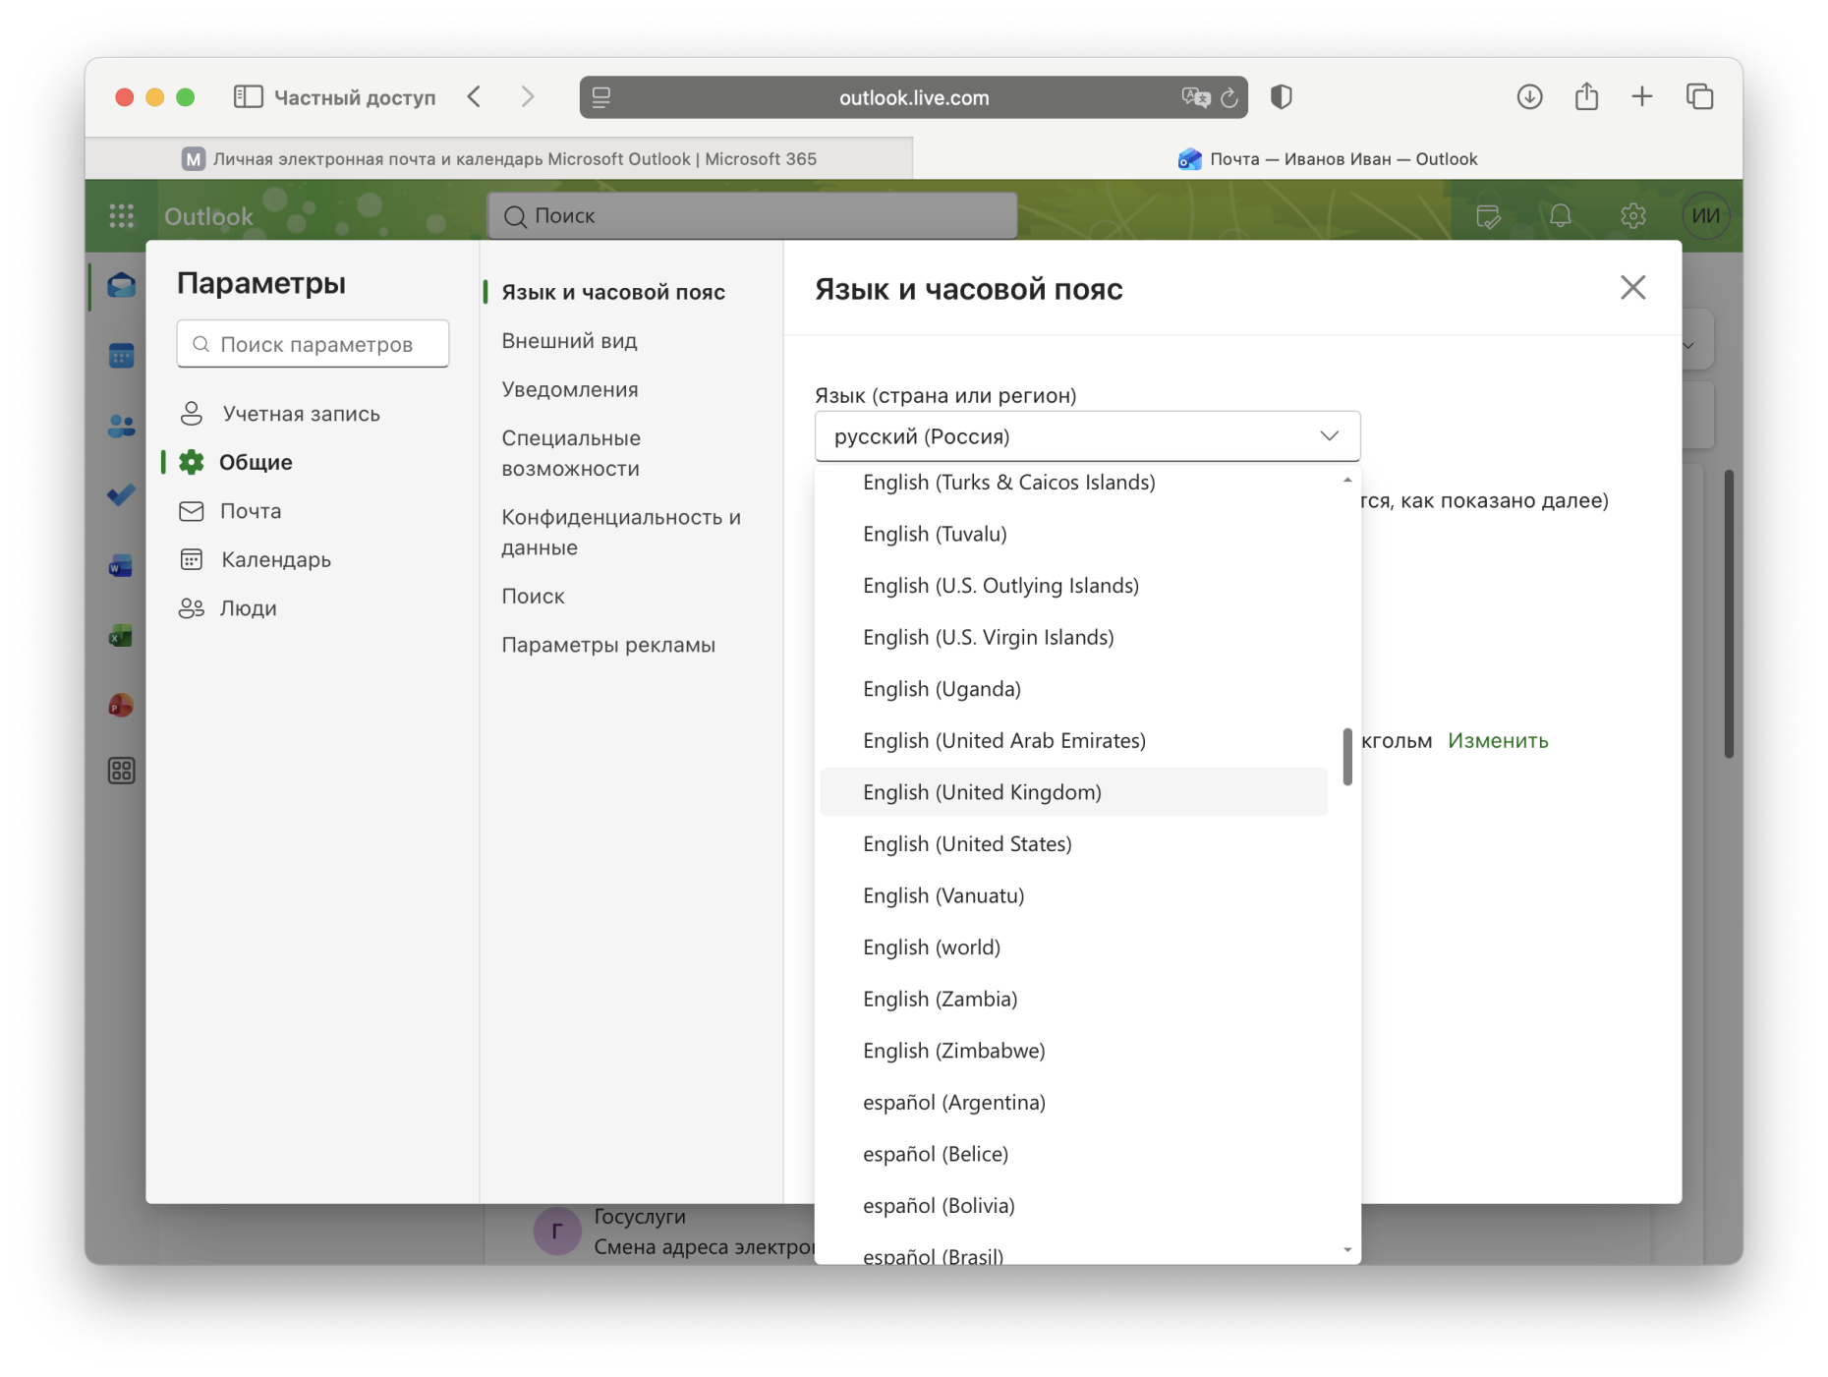Select English (Zambia) option
The image size is (1828, 1377).
[x=1074, y=1000]
